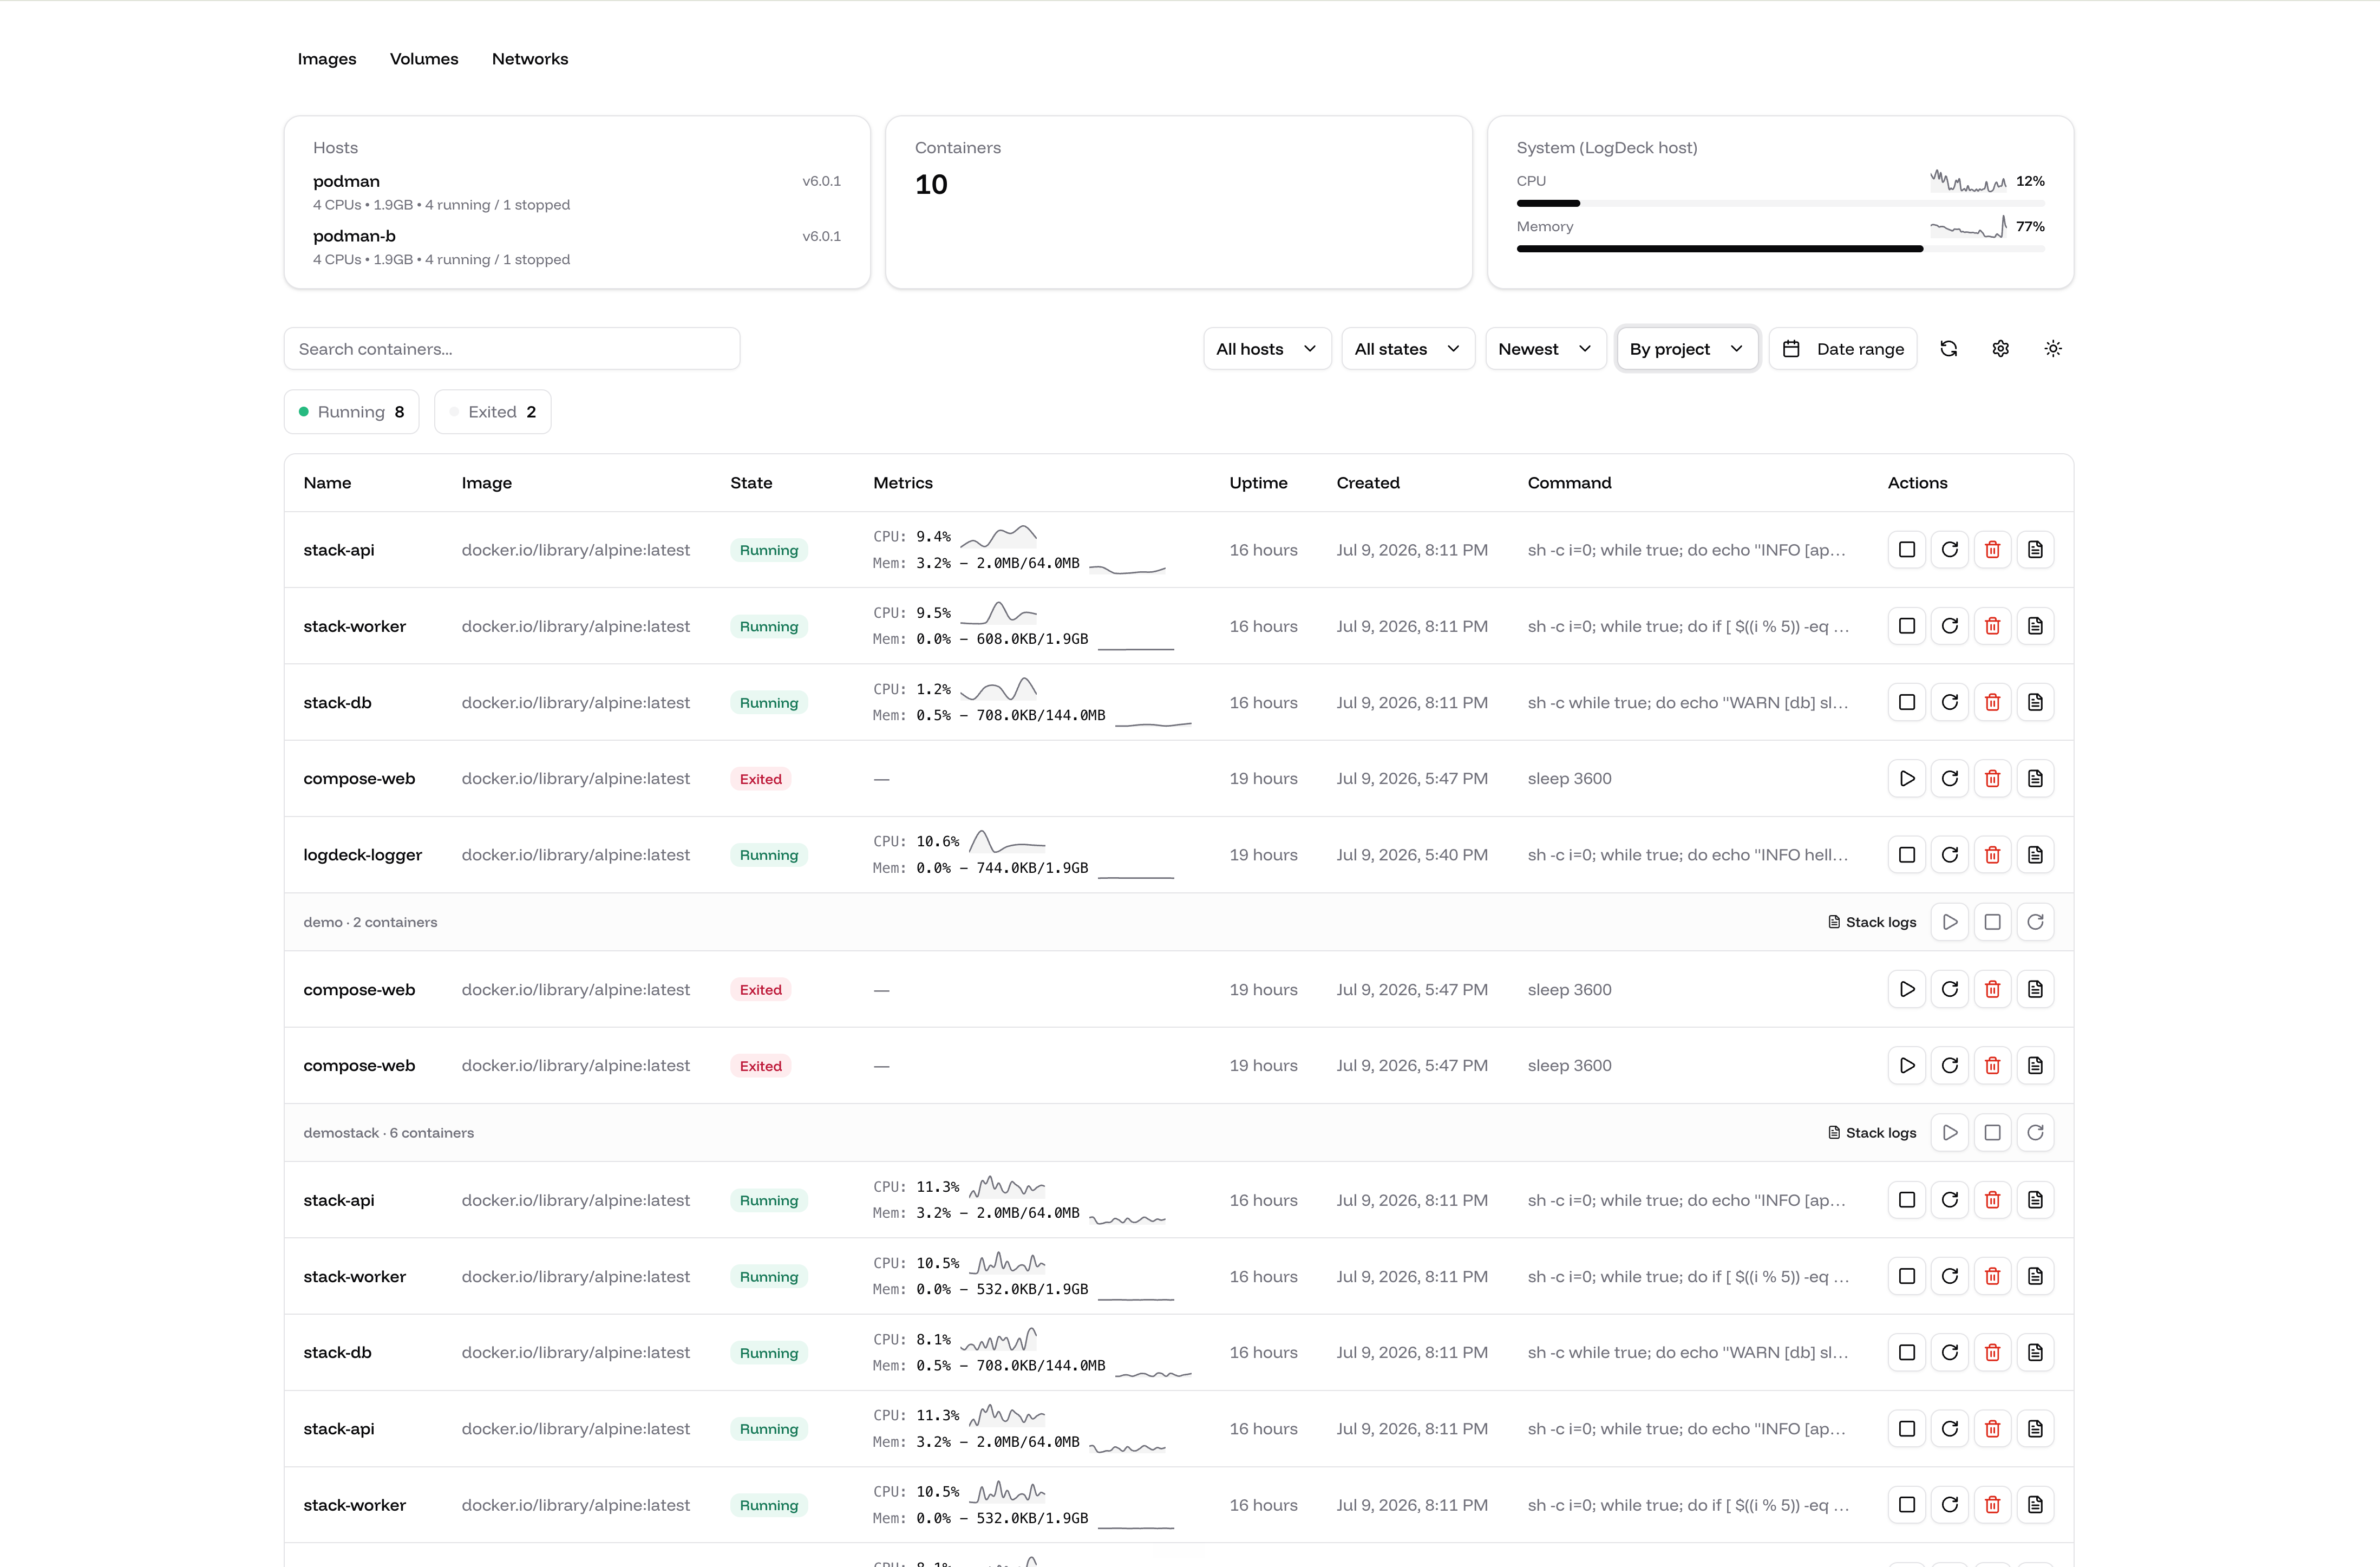Viewport: 2380px width, 1567px height.
Task: Click Running badge in logdeck-logger row
Action: [769, 855]
